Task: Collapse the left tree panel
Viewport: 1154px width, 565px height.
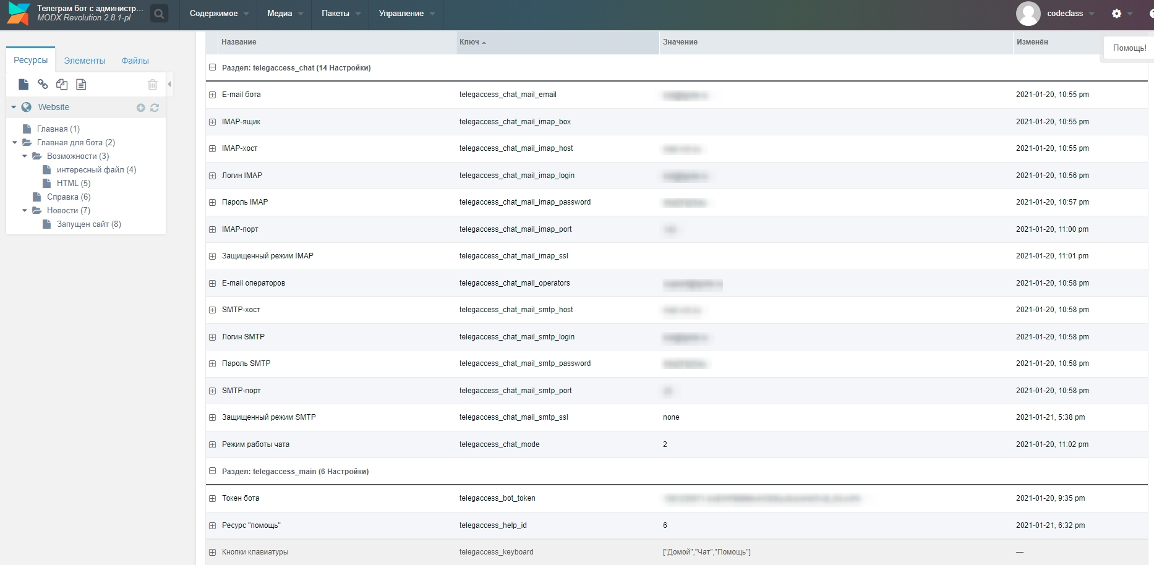Action: tap(169, 84)
